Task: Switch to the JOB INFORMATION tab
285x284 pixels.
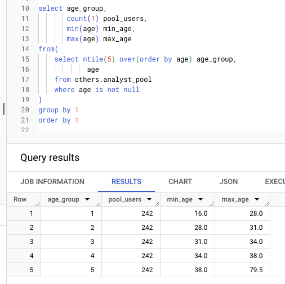Action: (x=52, y=182)
